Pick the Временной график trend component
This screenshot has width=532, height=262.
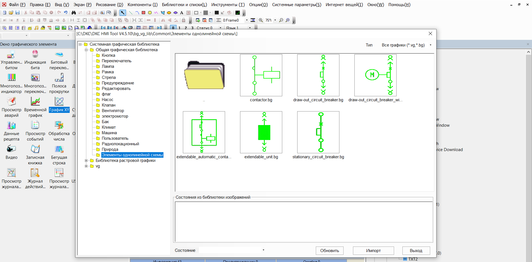pyautogui.click(x=35, y=102)
